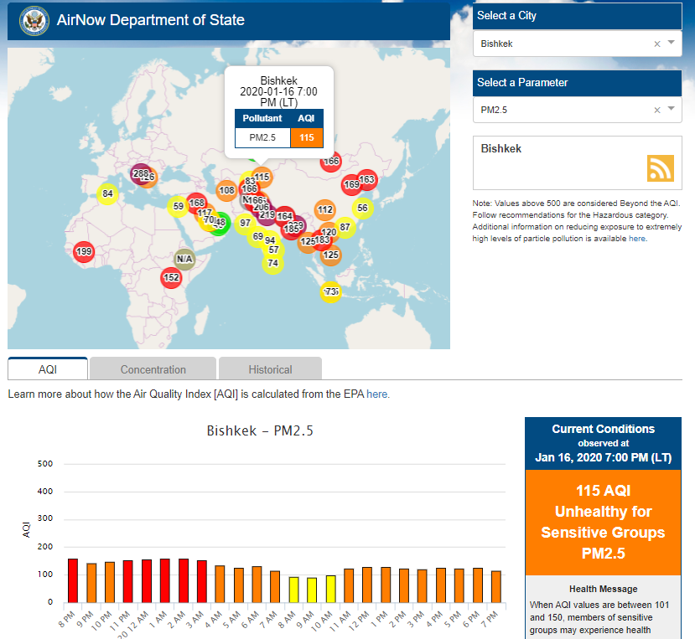Viewport: 695px width, 639px height.
Task: Click the yellow 9 AM bar in chart
Action: click(x=311, y=590)
